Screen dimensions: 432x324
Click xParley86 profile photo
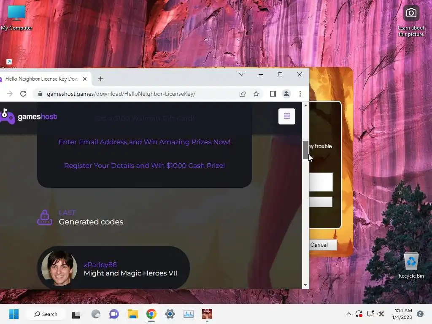coord(59,268)
